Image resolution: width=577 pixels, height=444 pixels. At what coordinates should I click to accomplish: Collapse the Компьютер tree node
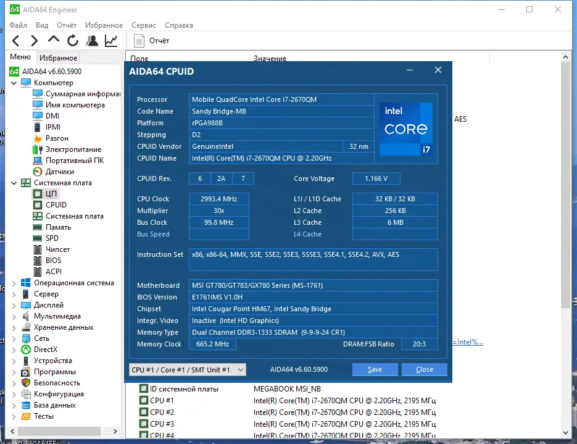point(15,83)
